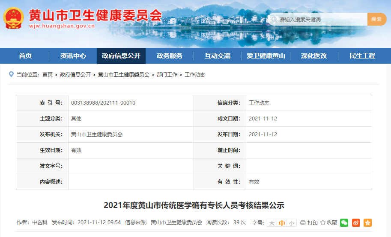This screenshot has width=391, height=237.
Task: Click the orange star QZone share icon
Action: point(367,222)
